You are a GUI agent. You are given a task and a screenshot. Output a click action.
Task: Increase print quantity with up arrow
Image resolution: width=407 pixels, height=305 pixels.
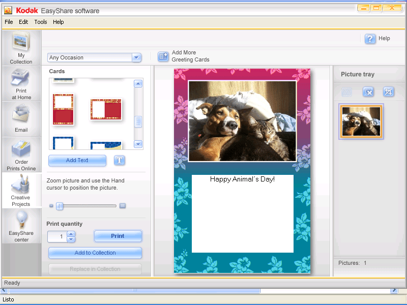tap(71, 234)
